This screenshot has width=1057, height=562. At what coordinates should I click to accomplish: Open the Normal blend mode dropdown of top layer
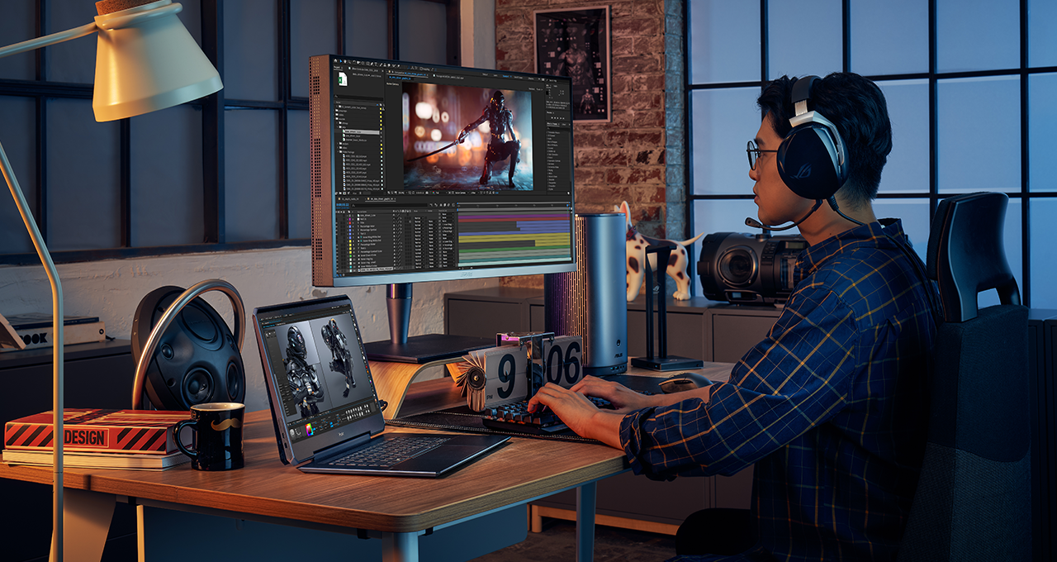419,218
